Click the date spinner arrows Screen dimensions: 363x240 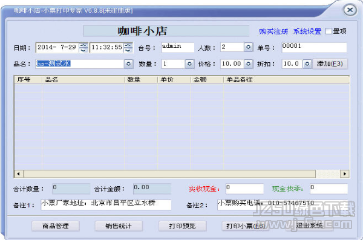83,48
